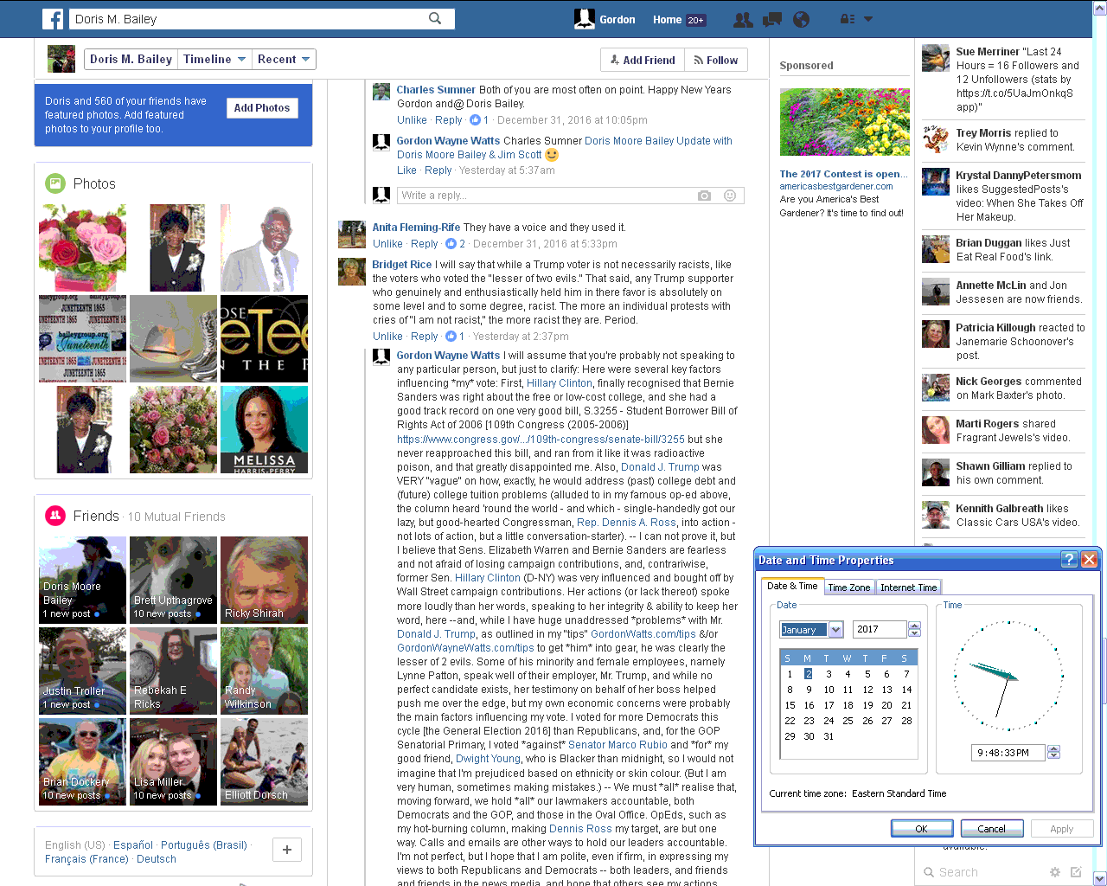Click Cancel in Date and Time dialog
Viewport: 1107px width, 886px height.
point(991,828)
